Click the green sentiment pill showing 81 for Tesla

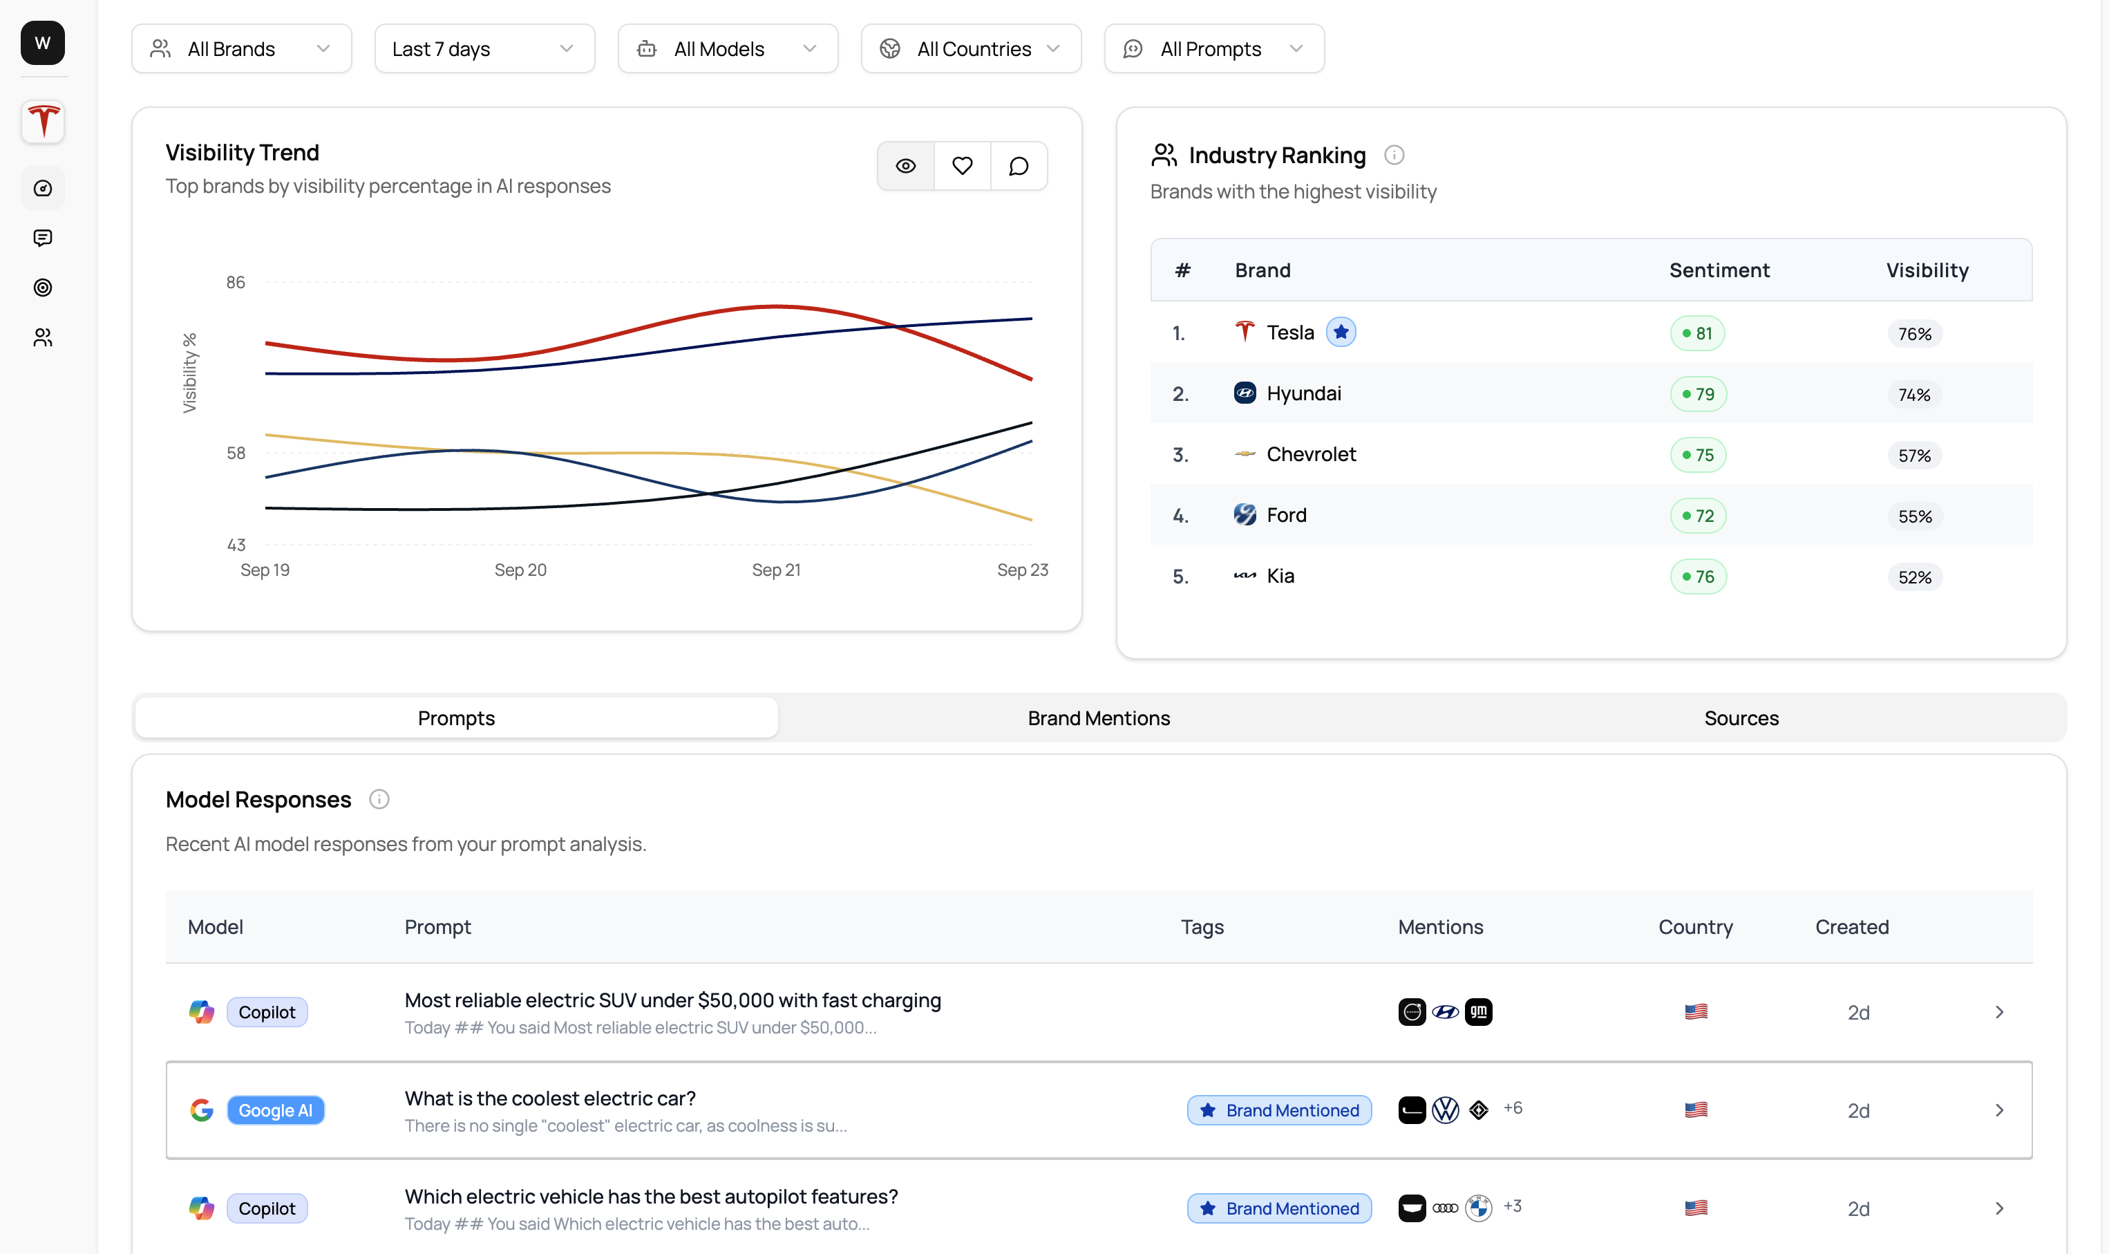(1699, 332)
